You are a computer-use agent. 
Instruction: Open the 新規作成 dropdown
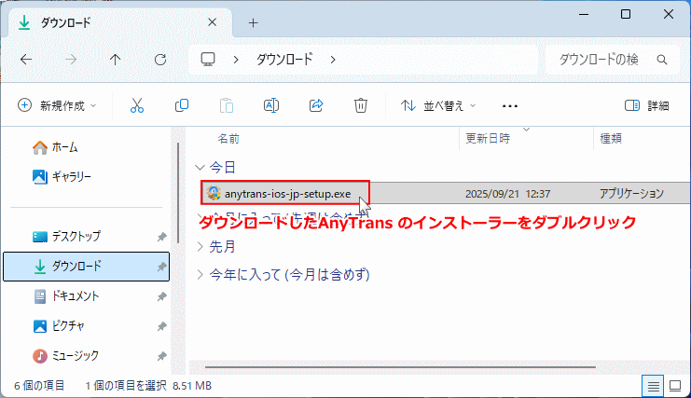57,105
